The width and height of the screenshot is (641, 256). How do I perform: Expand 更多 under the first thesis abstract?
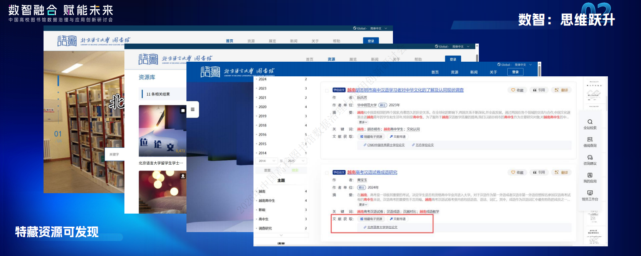click(x=363, y=122)
